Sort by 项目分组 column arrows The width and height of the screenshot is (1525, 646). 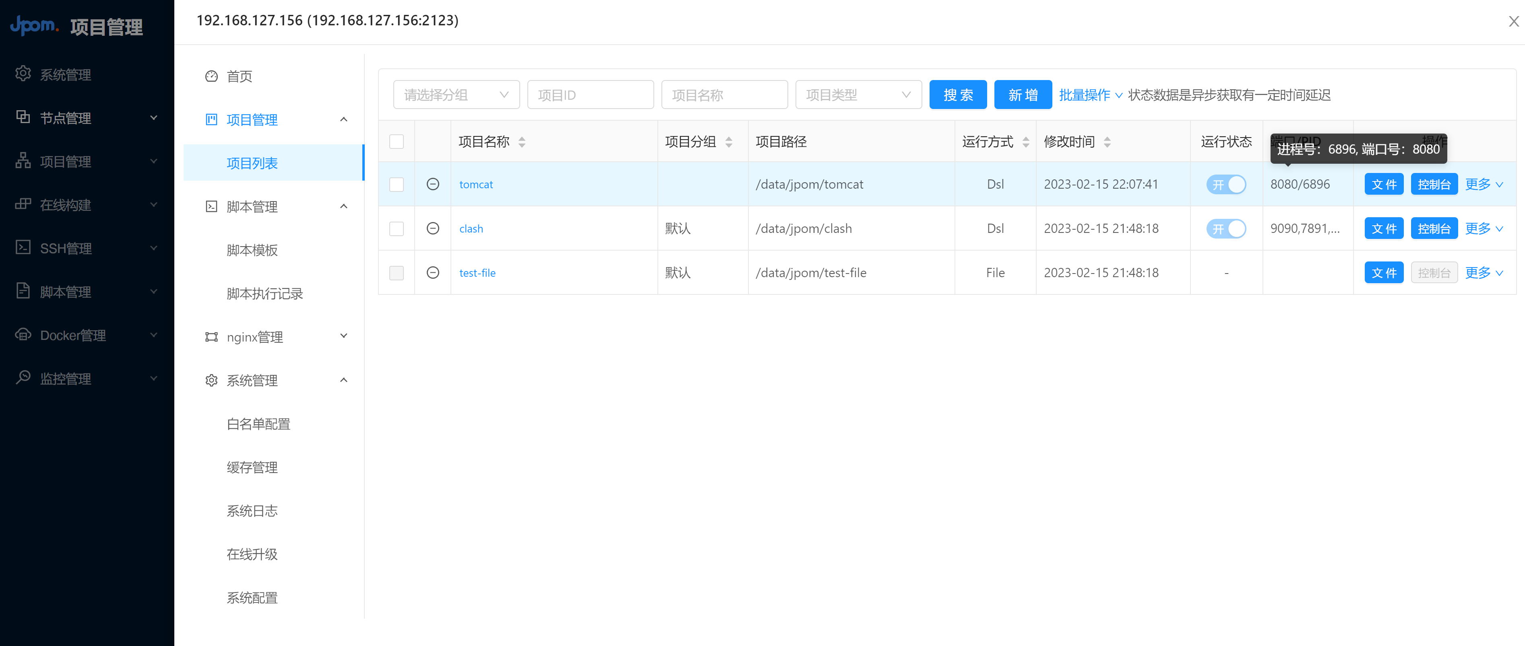click(729, 142)
